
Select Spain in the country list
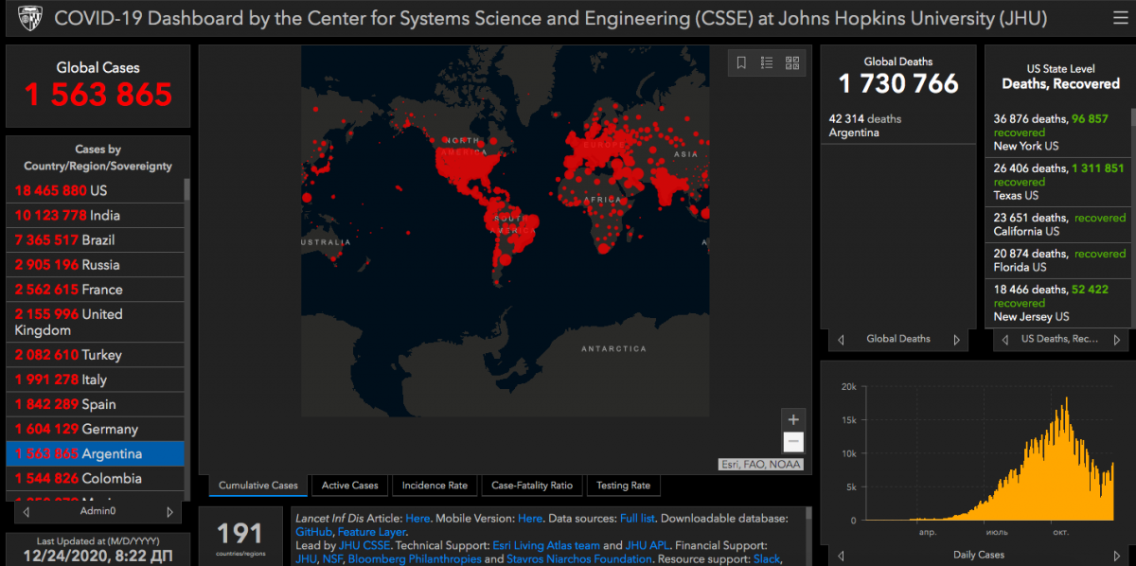98,404
